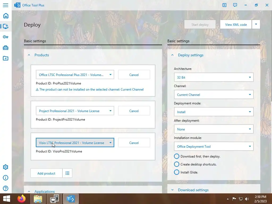Image resolution: width=272 pixels, height=204 pixels.
Task: Open Project Professional 2021 product dropdown
Action: [75, 111]
